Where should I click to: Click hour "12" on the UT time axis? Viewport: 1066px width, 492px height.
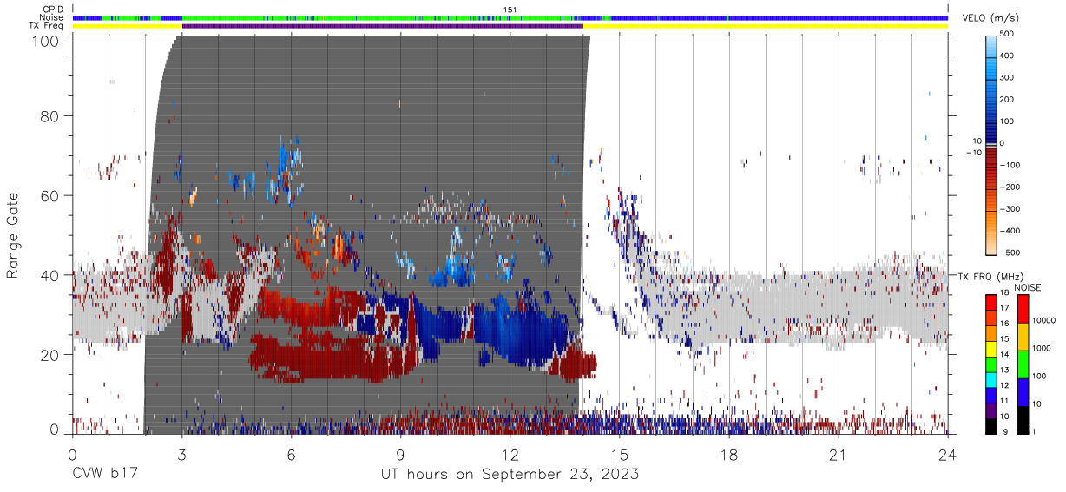coord(510,455)
